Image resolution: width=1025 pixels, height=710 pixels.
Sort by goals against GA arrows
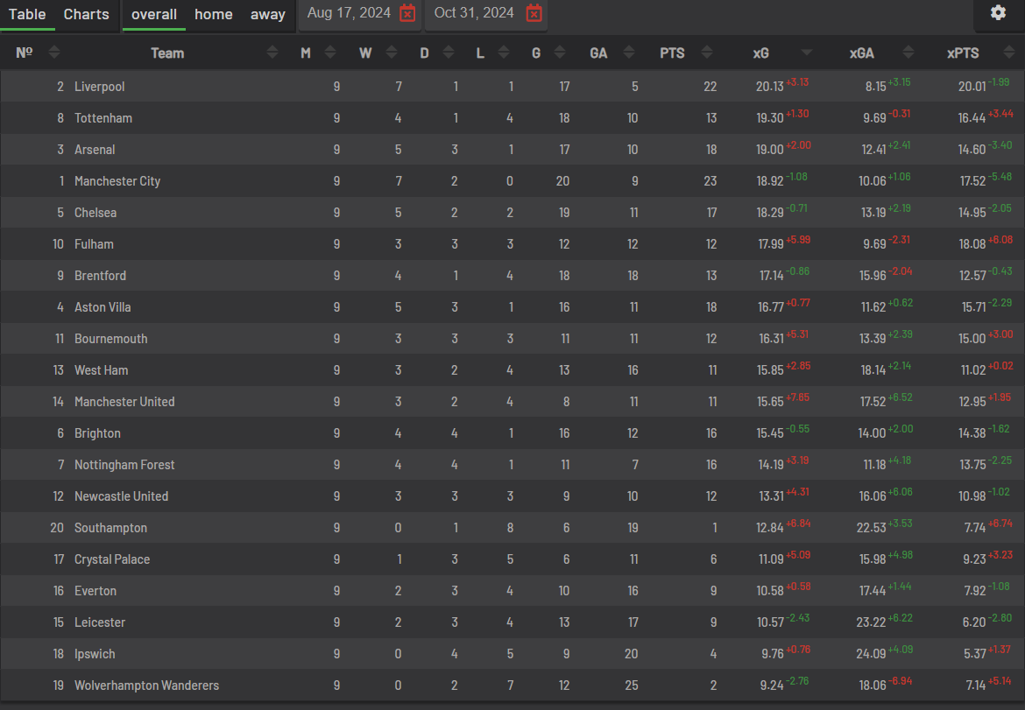tap(629, 53)
